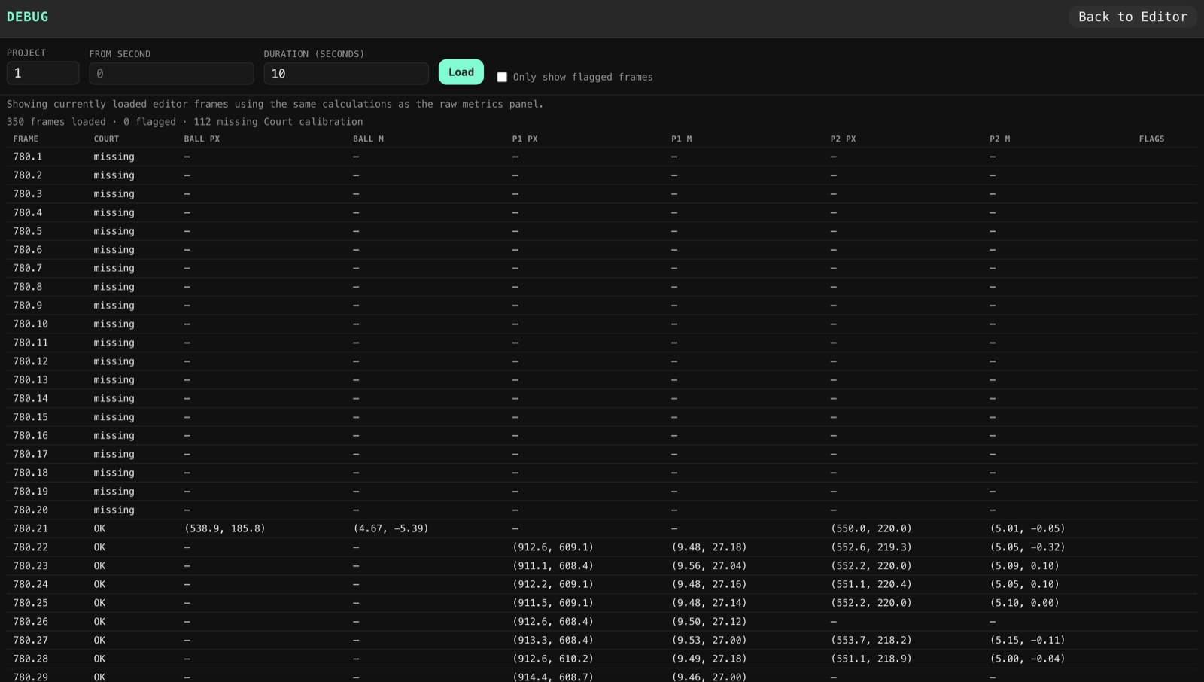1204x682 pixels.
Task: Click P2 M value (5.01, -0.05)
Action: click(1027, 528)
